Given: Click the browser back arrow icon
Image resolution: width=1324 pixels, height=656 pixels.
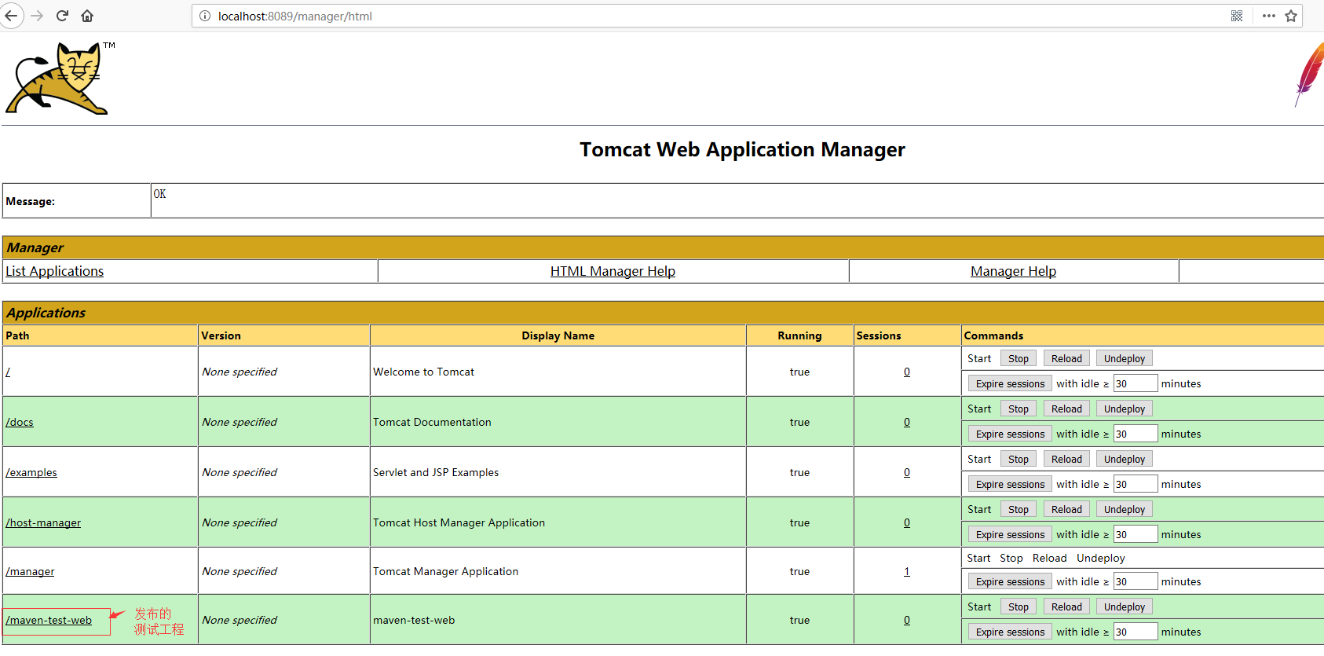Looking at the screenshot, I should click(x=11, y=16).
